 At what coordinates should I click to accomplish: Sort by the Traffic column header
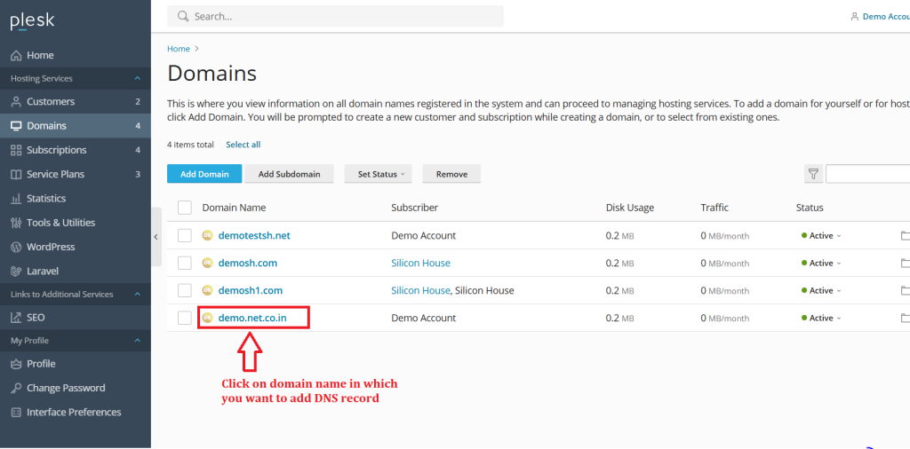click(714, 208)
